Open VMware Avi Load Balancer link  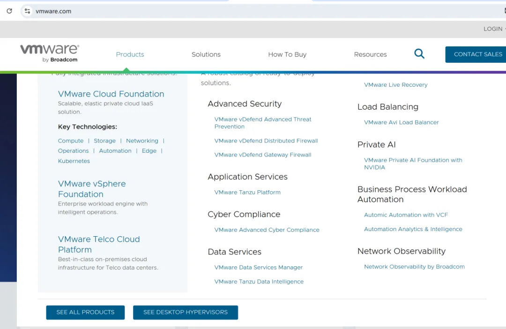pos(401,122)
